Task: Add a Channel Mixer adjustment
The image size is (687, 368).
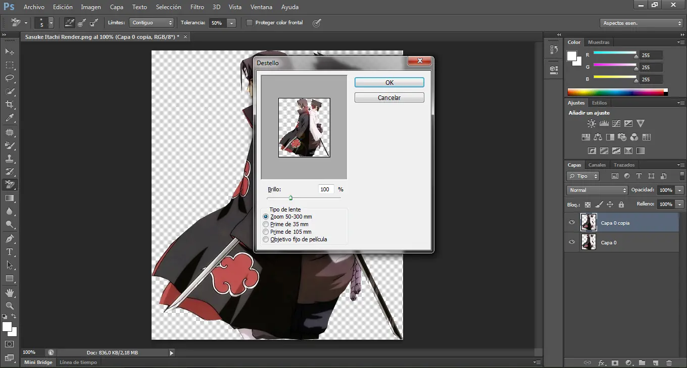Action: (x=634, y=137)
